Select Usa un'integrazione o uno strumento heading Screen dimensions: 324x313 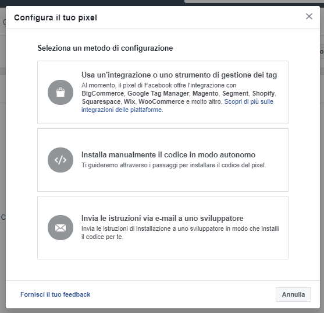coord(179,75)
